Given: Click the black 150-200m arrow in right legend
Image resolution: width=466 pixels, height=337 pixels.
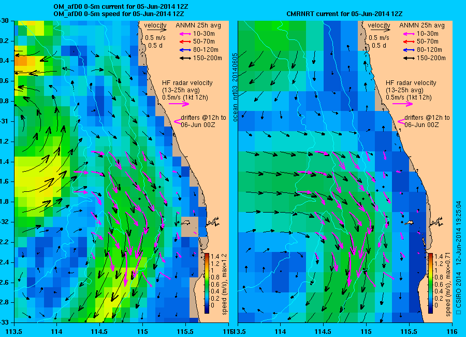Looking at the screenshot, I should (409, 59).
